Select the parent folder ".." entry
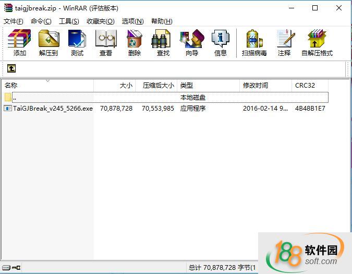Image resolution: width=352 pixels, height=274 pixels. click(15, 98)
